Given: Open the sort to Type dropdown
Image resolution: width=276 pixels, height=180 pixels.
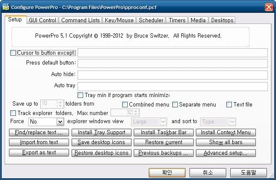Looking at the screenshot, I should tap(232, 122).
